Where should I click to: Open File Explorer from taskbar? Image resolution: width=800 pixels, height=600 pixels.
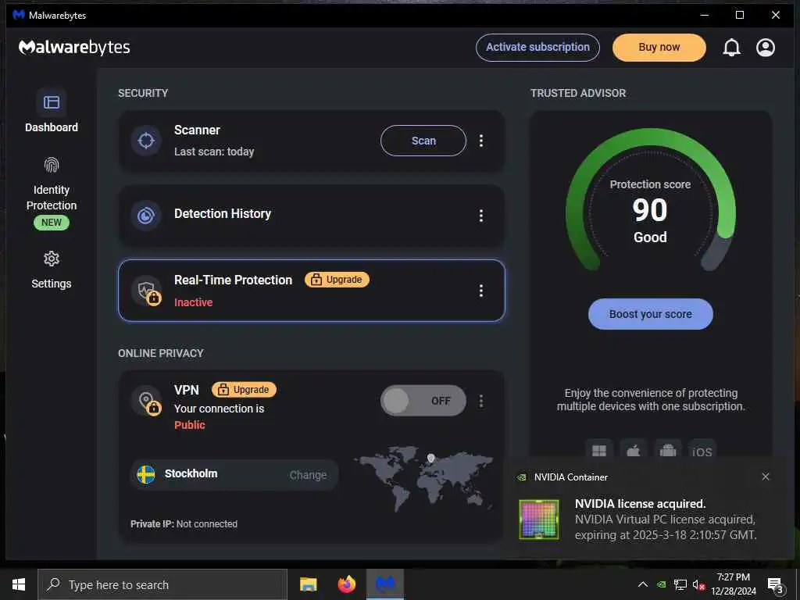pos(308,584)
